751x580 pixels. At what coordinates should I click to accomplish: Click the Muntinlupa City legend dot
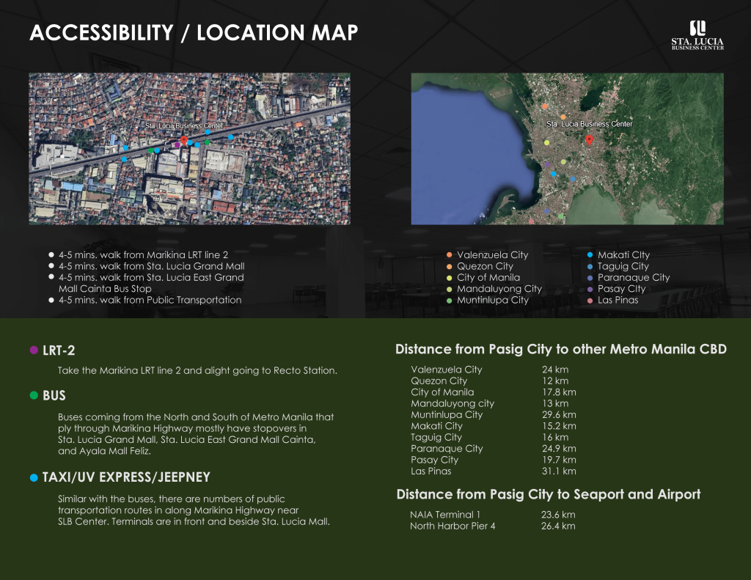[450, 301]
